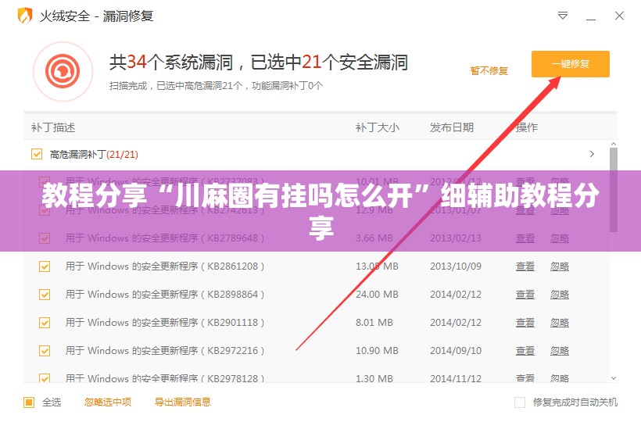641x422 pixels.
Task: Click the 高危漏洞补丁(21/21) group label
Action: click(94, 155)
